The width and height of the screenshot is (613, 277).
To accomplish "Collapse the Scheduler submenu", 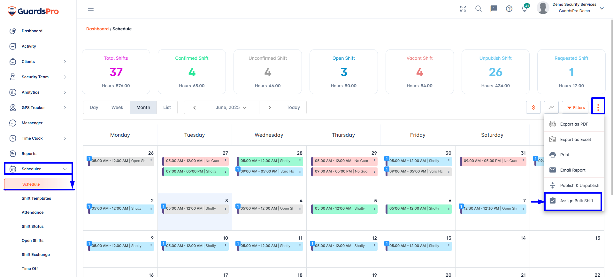I will tap(65, 169).
